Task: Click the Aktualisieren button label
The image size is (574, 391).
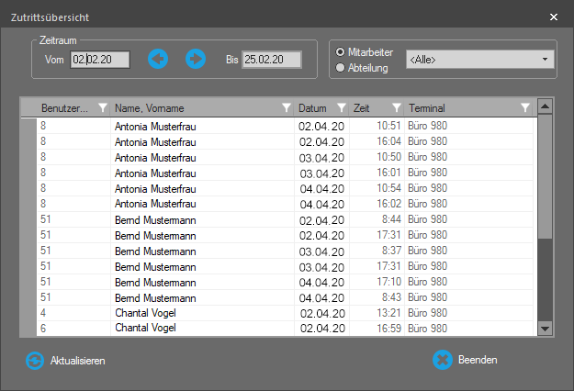Action: click(77, 361)
